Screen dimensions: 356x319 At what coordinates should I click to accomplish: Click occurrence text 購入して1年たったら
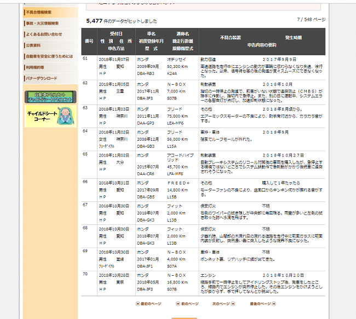coord(281,183)
